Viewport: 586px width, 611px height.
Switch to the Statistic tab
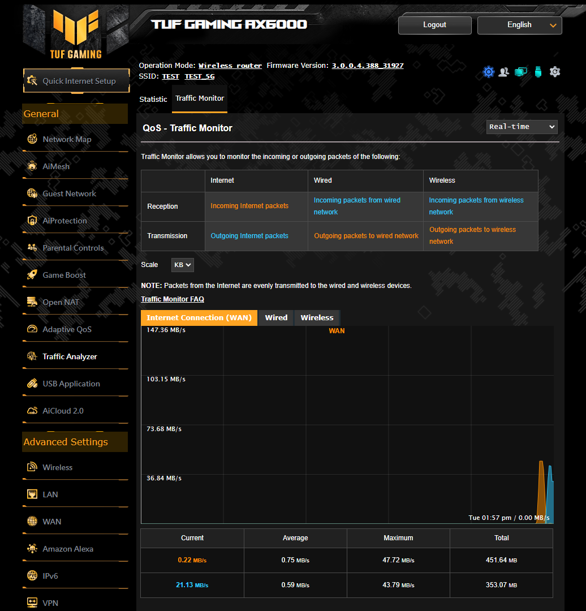153,99
